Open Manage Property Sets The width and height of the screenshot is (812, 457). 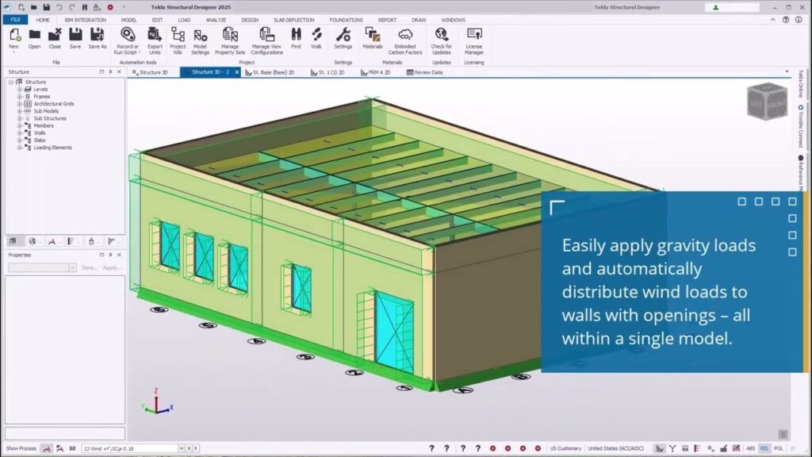(230, 41)
